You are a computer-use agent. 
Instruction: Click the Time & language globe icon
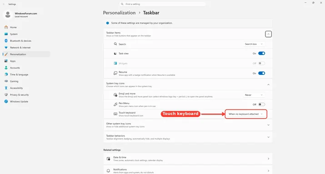[x=6, y=74]
